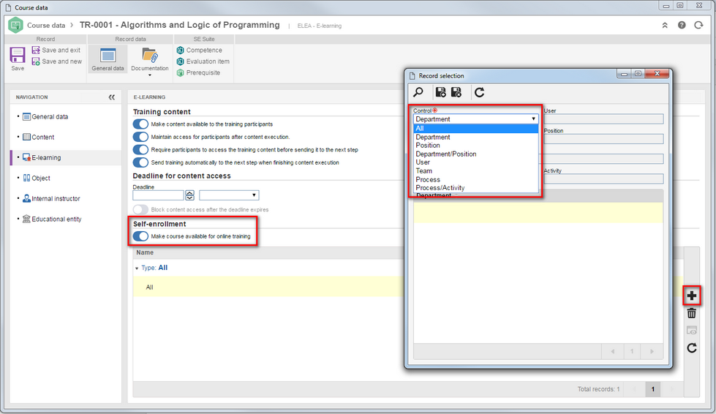This screenshot has height=414, width=716.
Task: Open the Documentation dropdown
Action: [x=150, y=61]
